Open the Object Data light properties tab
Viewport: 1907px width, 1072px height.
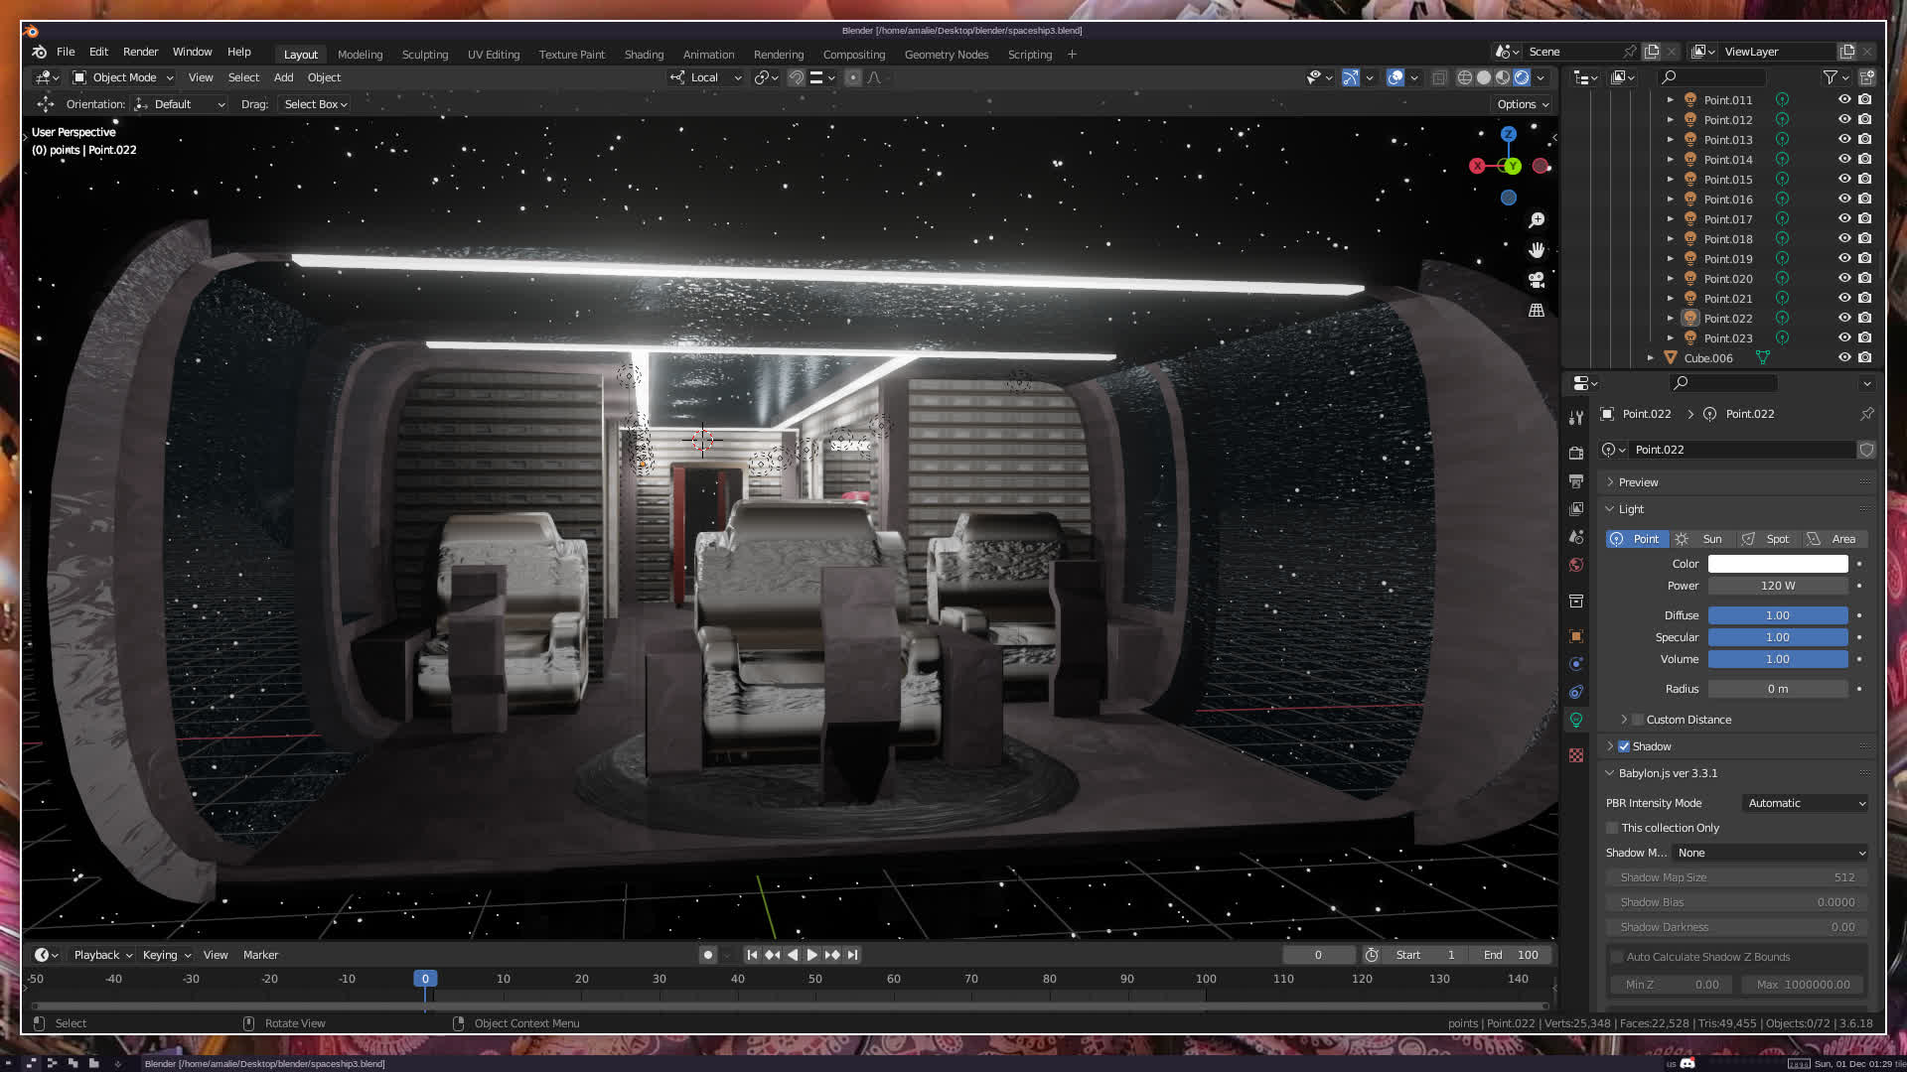[1576, 720]
